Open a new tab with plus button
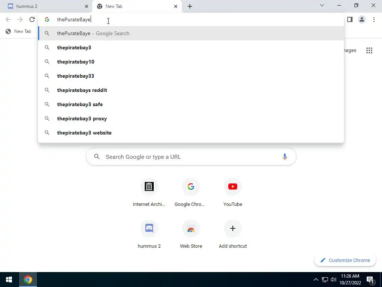382x287 pixels. click(x=190, y=6)
